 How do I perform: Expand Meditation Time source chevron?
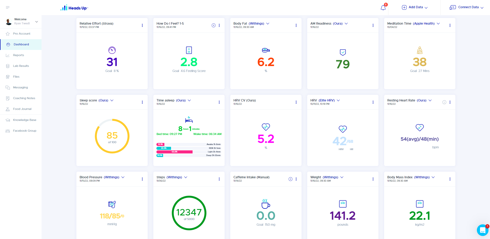click(x=438, y=24)
